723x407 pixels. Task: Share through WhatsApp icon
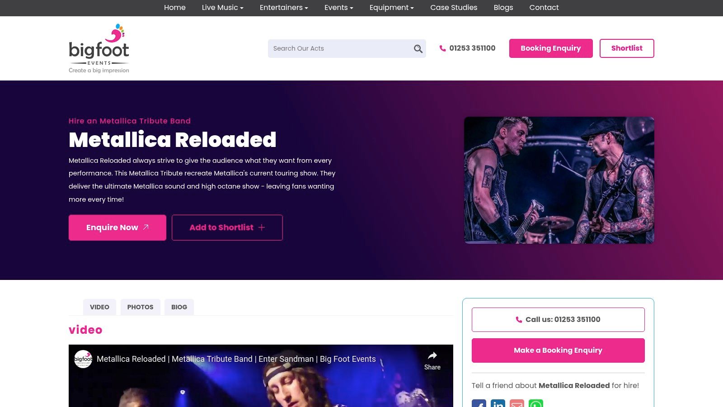(536, 403)
